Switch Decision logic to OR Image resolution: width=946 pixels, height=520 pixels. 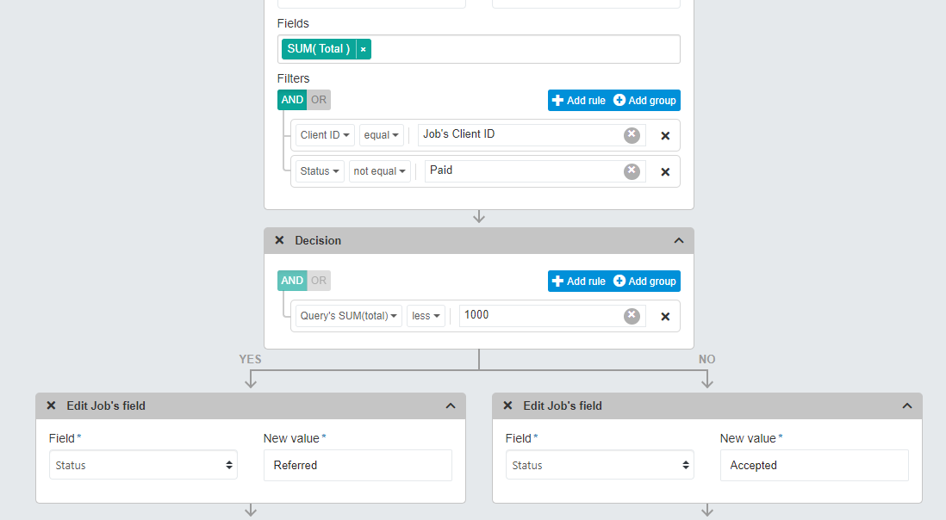318,281
